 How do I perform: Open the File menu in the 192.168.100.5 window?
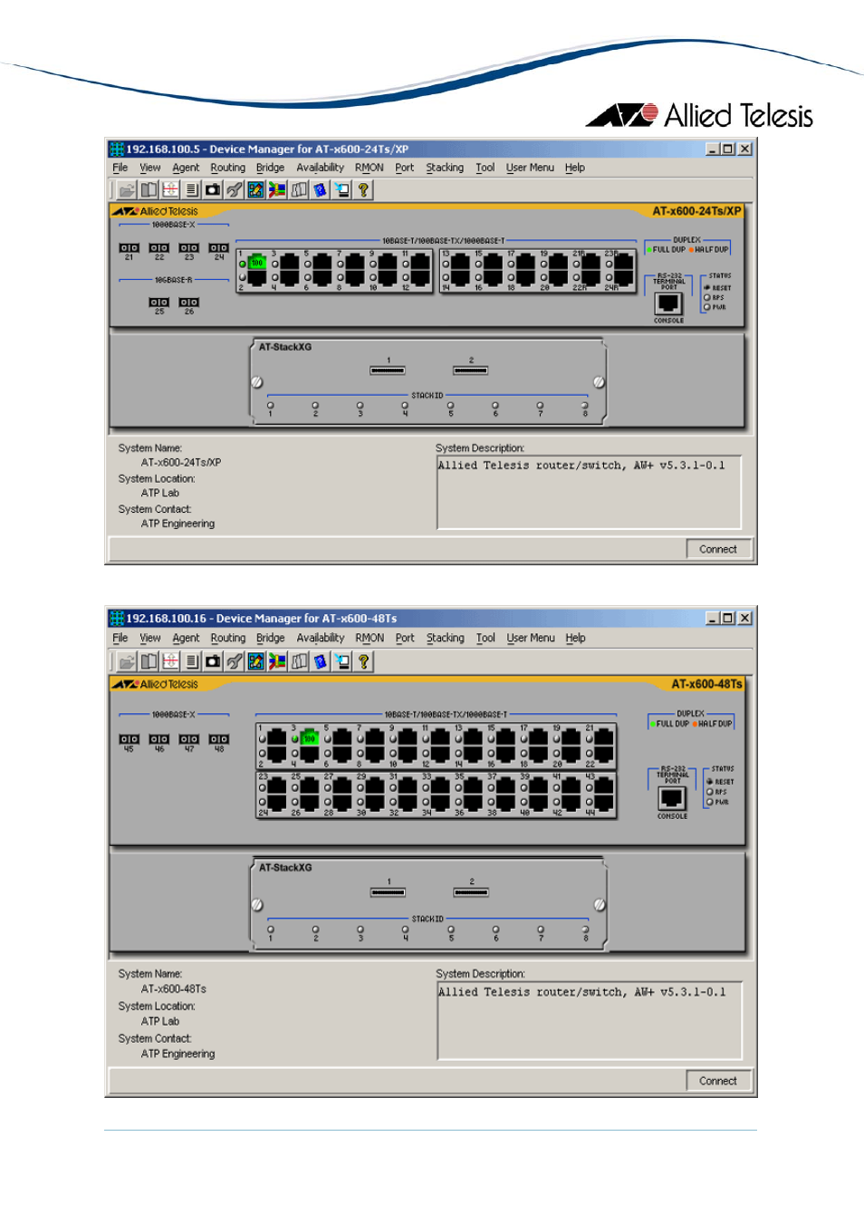[120, 168]
